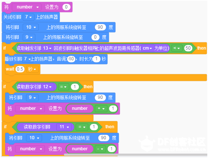Open pin 10 dropdown in the first servo block
Screen dimensions: 208x158
[31, 27]
